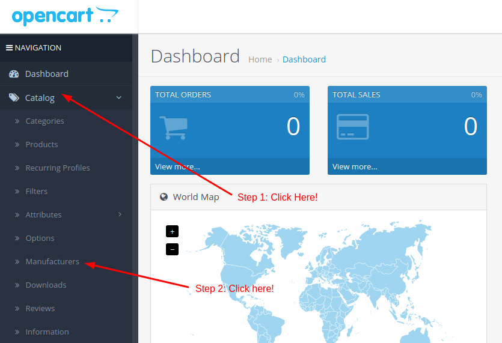
Task: Click the globe icon beside World Map
Action: [x=164, y=197]
